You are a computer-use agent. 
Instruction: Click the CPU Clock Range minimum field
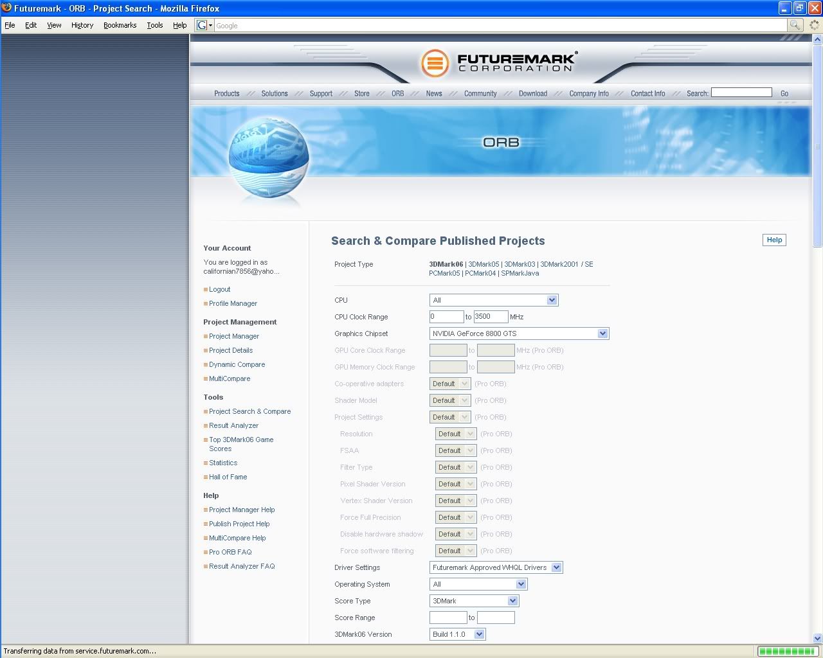coord(446,317)
